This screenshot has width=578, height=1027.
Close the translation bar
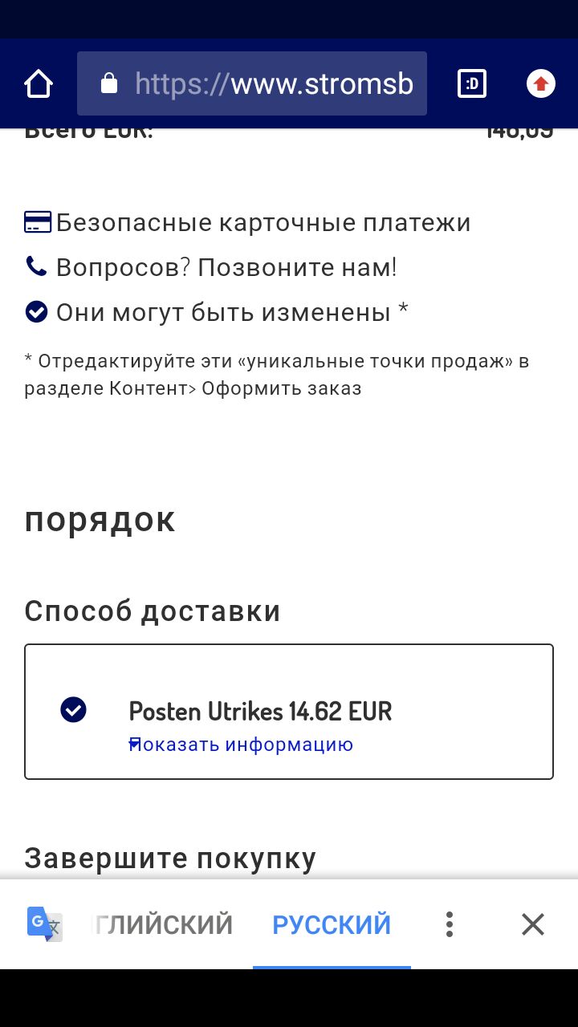point(533,924)
